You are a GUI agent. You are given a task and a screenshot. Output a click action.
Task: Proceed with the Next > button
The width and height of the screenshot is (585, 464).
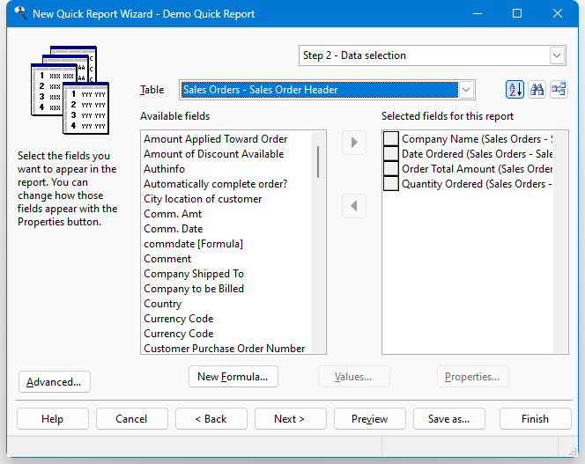pos(290,419)
